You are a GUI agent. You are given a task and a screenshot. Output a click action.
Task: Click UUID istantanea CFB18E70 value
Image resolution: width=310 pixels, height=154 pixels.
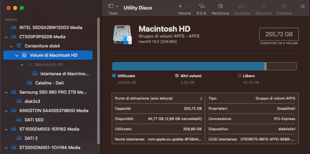point(267,139)
